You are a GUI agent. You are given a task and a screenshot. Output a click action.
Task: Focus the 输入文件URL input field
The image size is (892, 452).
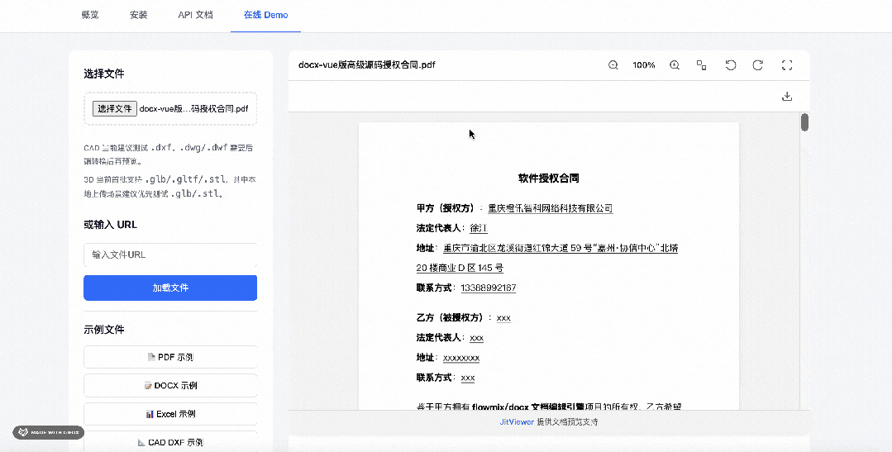[170, 255]
